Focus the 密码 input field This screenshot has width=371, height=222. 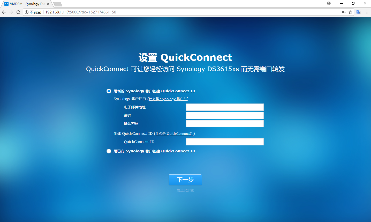[x=225, y=115]
